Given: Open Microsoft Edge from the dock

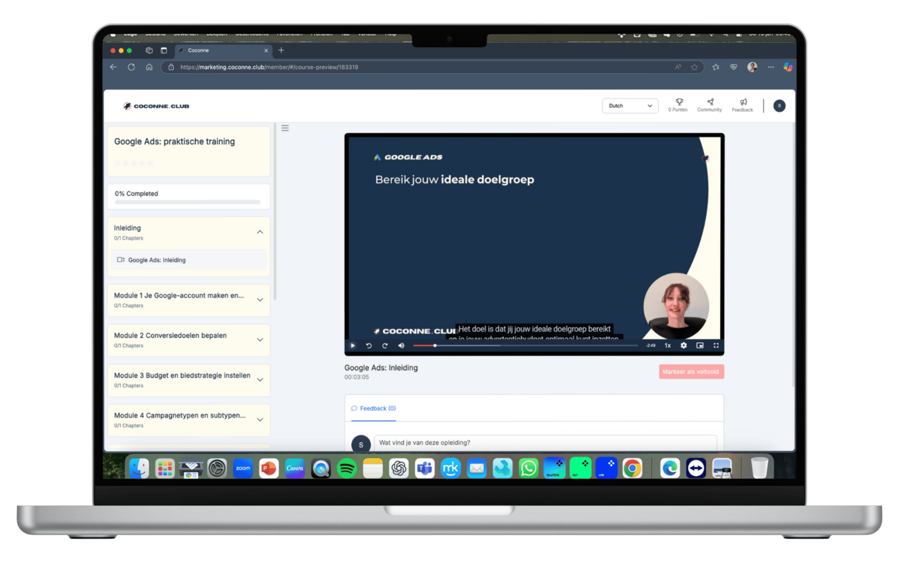Looking at the screenshot, I should coord(670,468).
